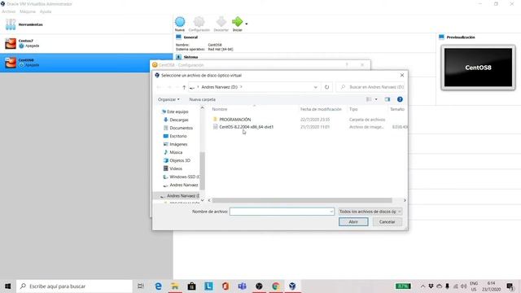Viewport: 521px width, 293px height.
Task: Click the change view icon
Action: 369,99
